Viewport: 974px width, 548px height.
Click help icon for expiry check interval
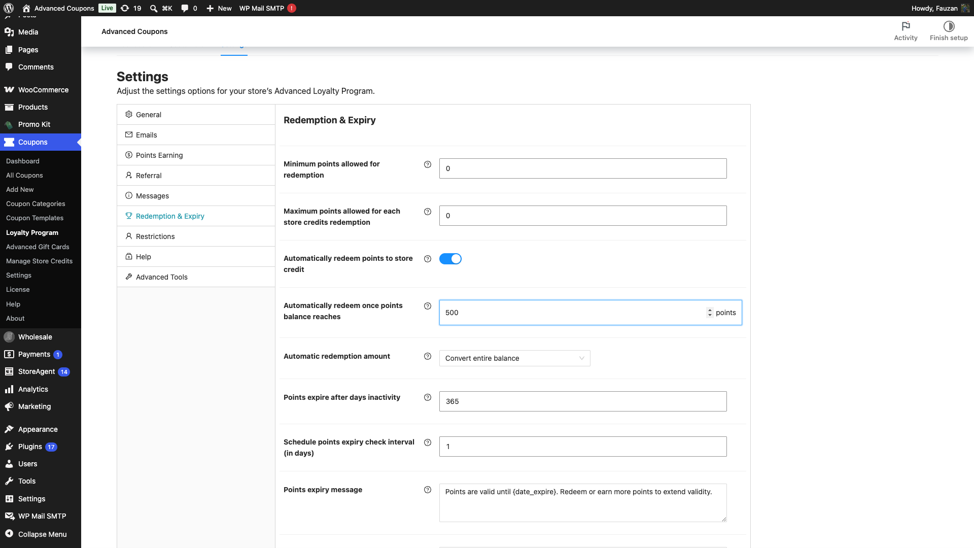[428, 442]
